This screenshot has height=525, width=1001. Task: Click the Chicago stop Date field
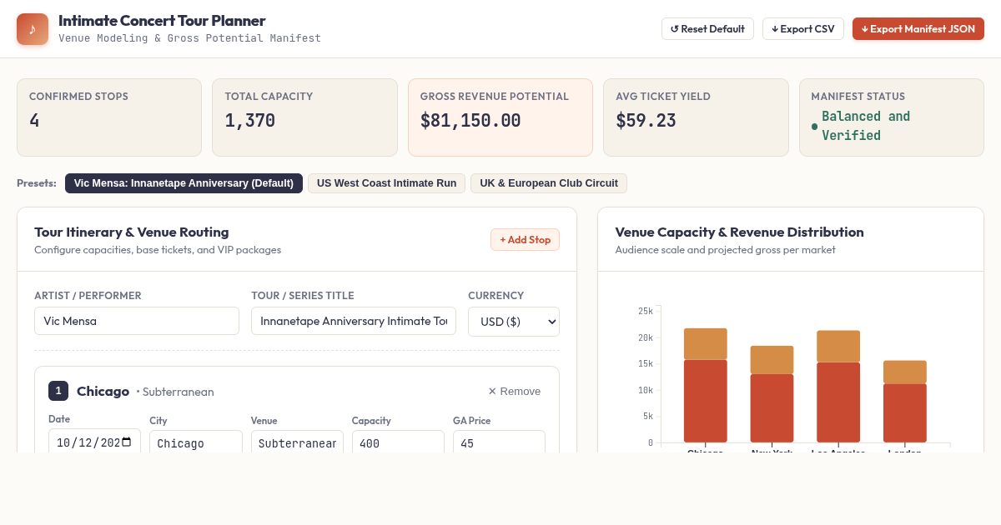(x=94, y=442)
